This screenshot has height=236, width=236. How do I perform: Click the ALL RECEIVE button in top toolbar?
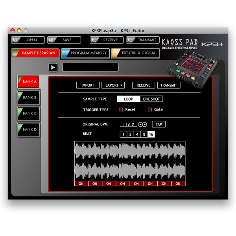click(107, 40)
